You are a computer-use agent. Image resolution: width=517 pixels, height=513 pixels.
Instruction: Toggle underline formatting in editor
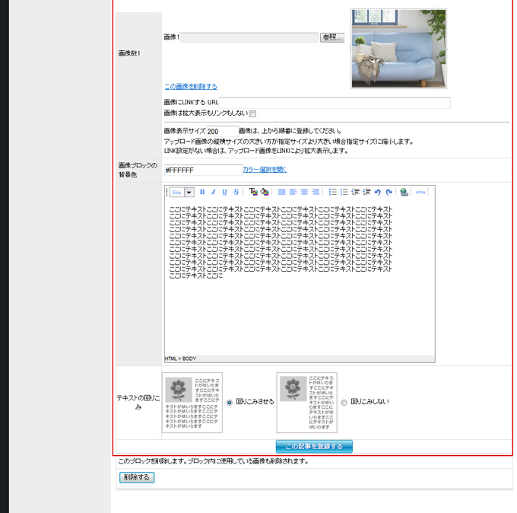coord(224,193)
